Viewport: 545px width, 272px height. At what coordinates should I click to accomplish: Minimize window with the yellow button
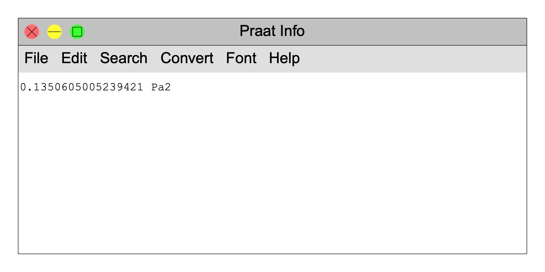(54, 32)
